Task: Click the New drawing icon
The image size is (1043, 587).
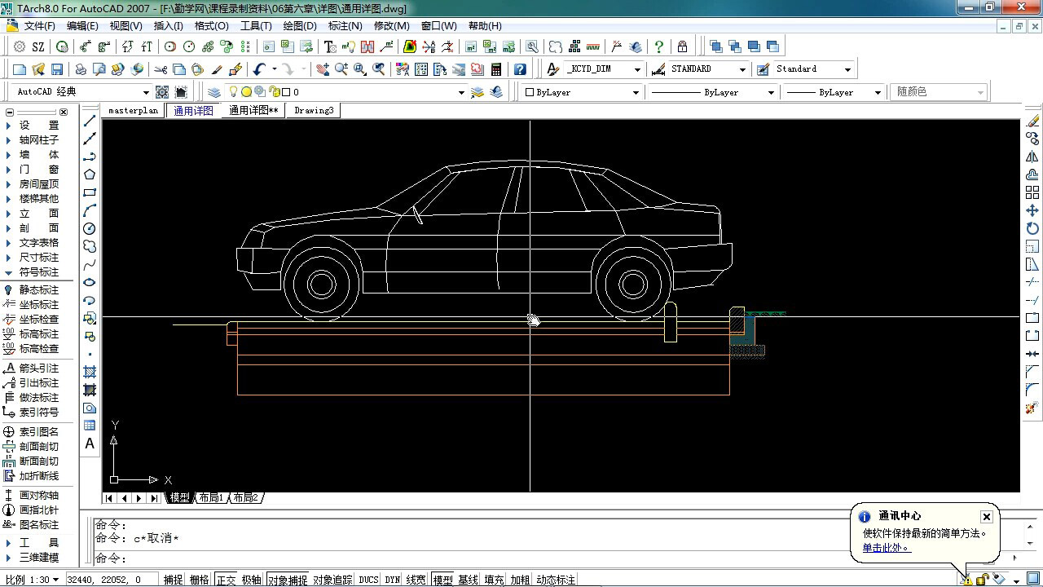Action: coord(20,69)
